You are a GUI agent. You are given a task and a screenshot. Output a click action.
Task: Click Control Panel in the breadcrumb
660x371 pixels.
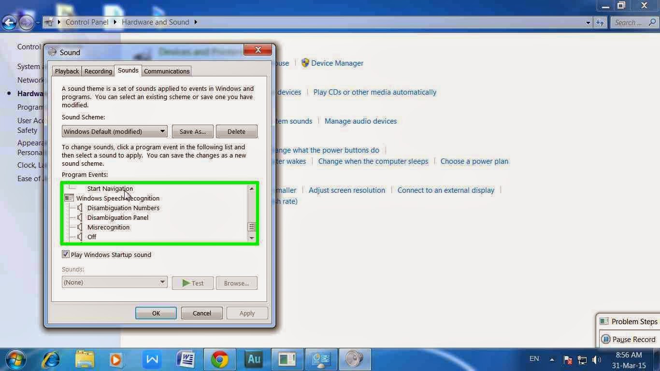[87, 22]
